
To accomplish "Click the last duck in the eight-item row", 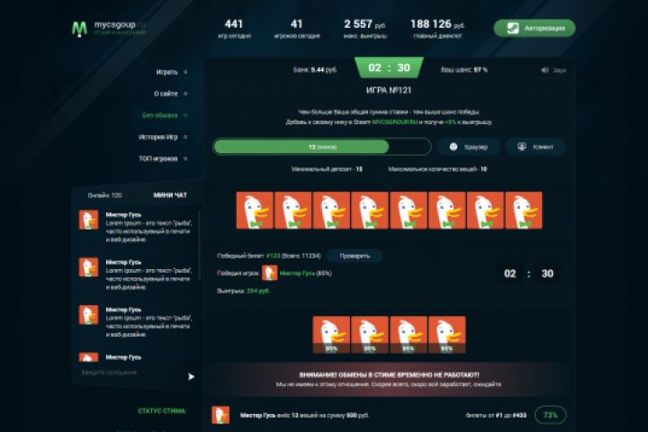I will (x=524, y=211).
